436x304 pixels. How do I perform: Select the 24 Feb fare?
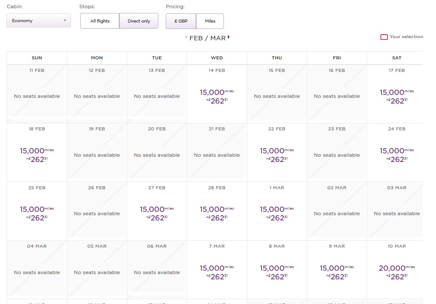pyautogui.click(x=397, y=155)
